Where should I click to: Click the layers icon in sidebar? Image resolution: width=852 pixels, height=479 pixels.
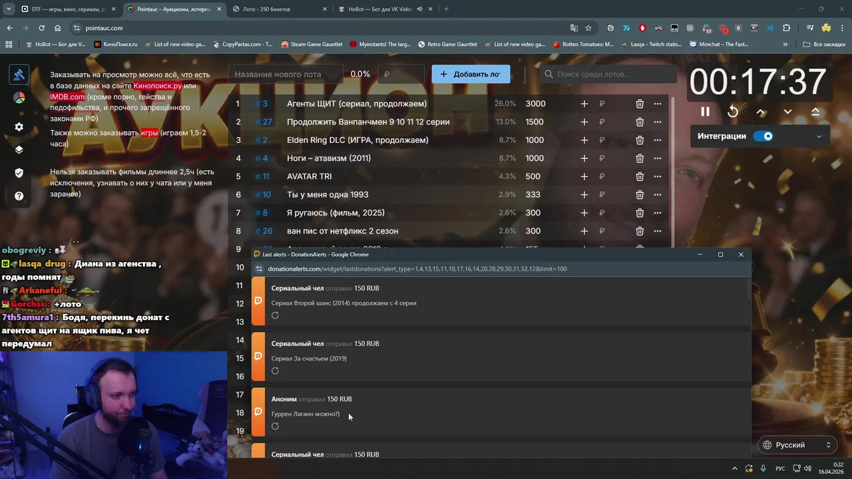click(x=19, y=150)
